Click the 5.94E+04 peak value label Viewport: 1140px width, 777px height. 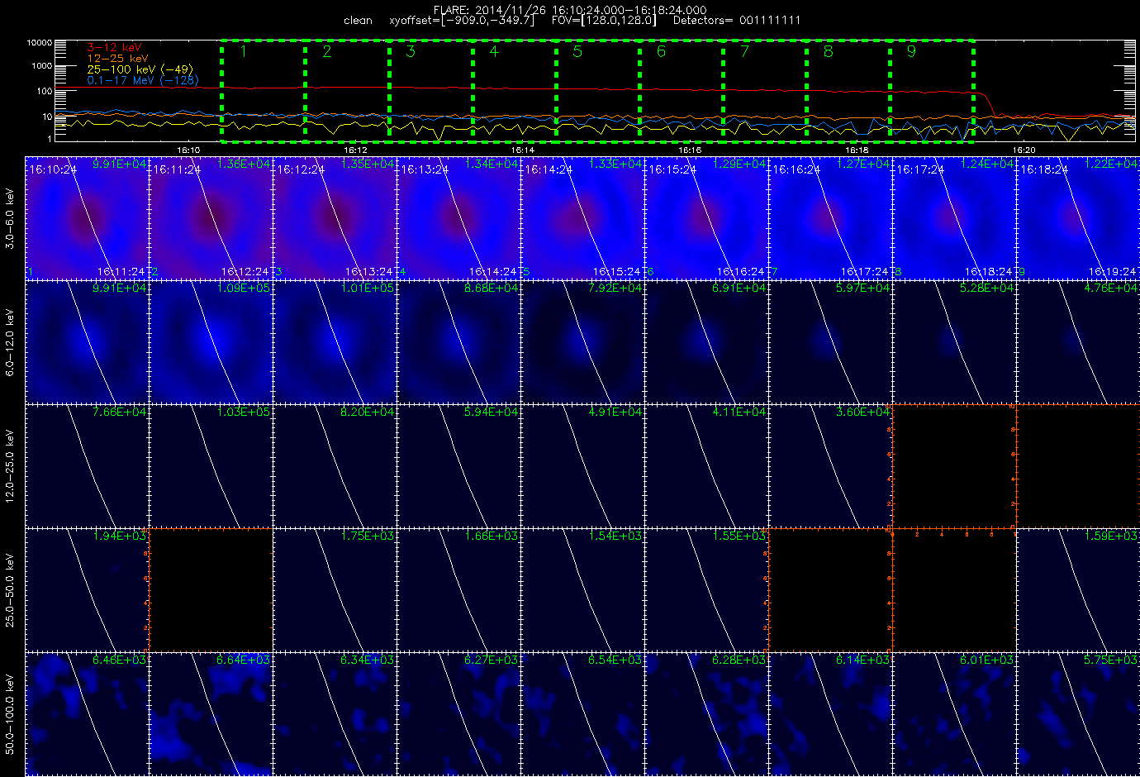point(492,412)
